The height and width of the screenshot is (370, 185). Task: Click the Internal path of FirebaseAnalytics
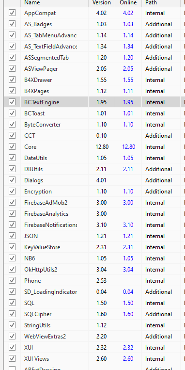[155, 214]
